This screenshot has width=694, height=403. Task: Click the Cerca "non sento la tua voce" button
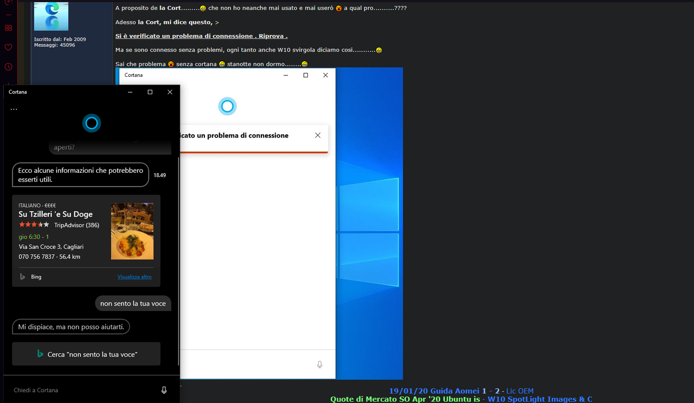coord(86,354)
